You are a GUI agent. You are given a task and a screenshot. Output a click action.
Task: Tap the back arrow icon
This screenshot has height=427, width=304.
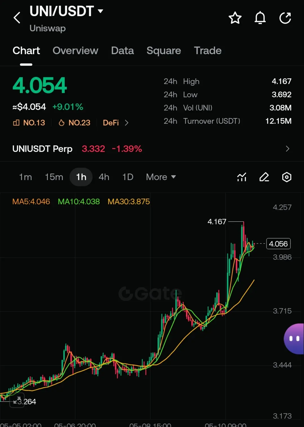pos(17,18)
